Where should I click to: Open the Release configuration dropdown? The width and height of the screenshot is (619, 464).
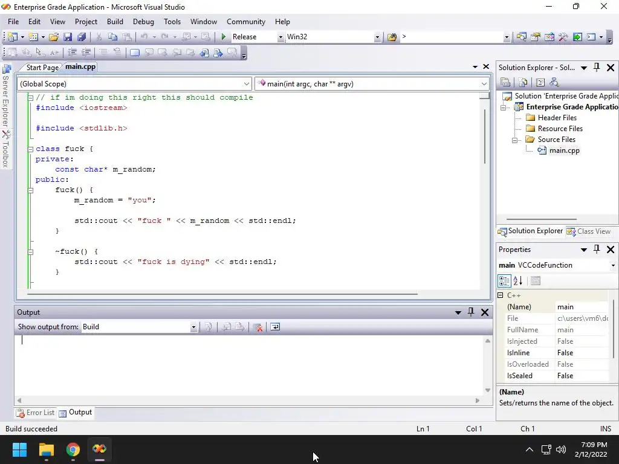tap(280, 37)
